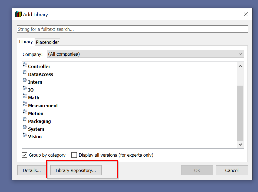The height and width of the screenshot is (192, 258).
Task: Open the Company dropdown list
Action: [145, 54]
